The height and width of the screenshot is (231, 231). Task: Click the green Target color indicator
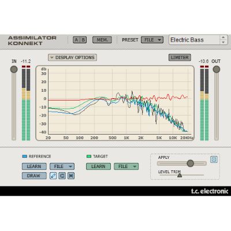click(89, 157)
